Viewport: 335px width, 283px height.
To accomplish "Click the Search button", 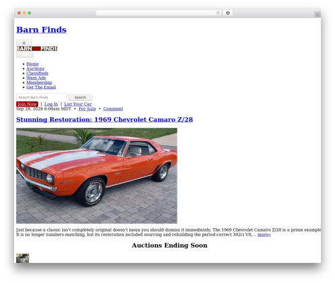I will coord(80,98).
